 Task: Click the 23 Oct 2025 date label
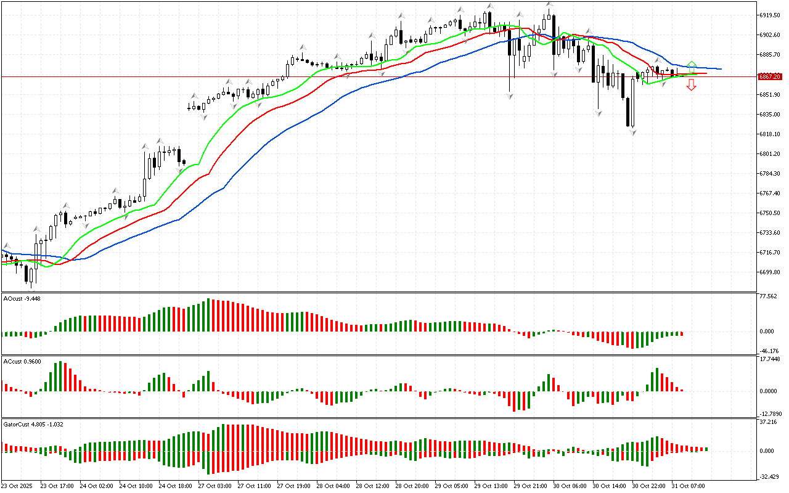pyautogui.click(x=18, y=486)
